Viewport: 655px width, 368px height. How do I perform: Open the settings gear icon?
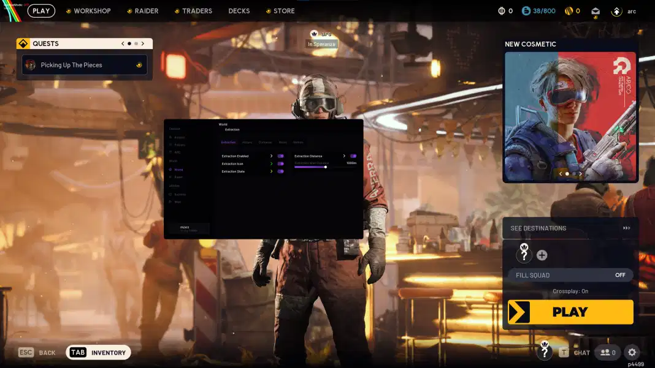point(632,353)
